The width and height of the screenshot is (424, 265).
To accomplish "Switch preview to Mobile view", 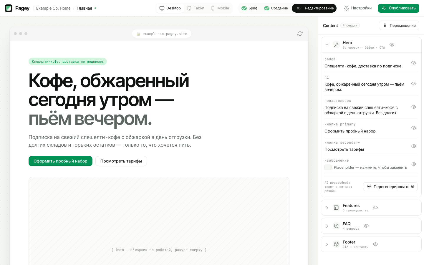I will [220, 8].
